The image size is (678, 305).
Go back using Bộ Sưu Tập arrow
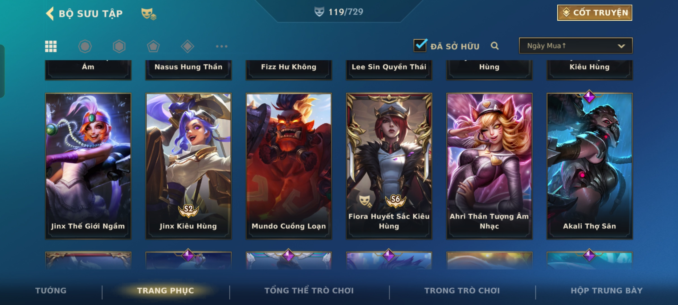click(x=50, y=14)
